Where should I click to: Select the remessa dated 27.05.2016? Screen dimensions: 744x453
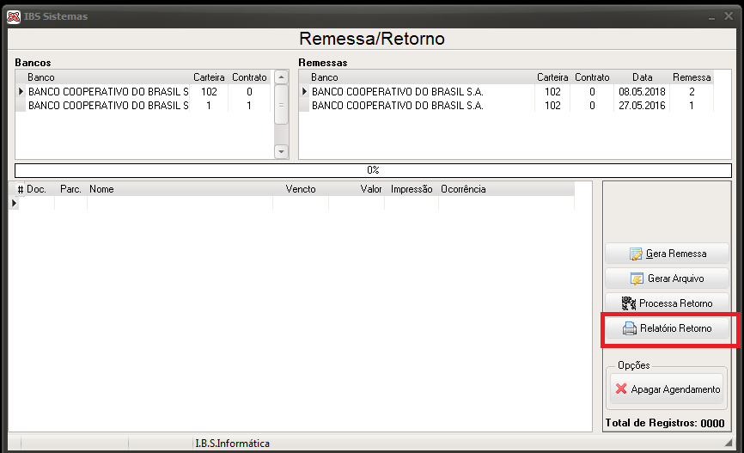coord(506,106)
